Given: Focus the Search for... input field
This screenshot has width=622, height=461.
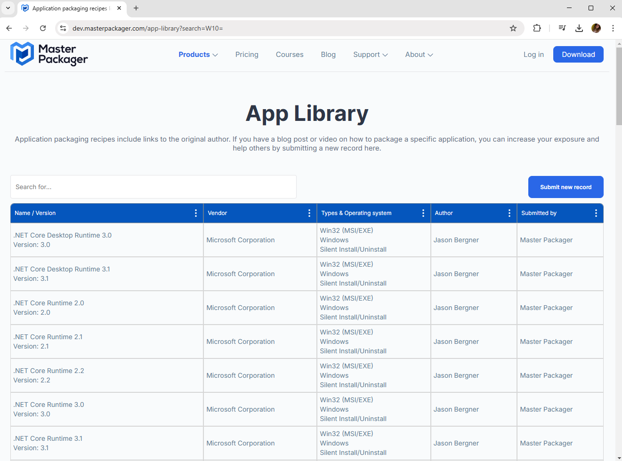Looking at the screenshot, I should [153, 187].
